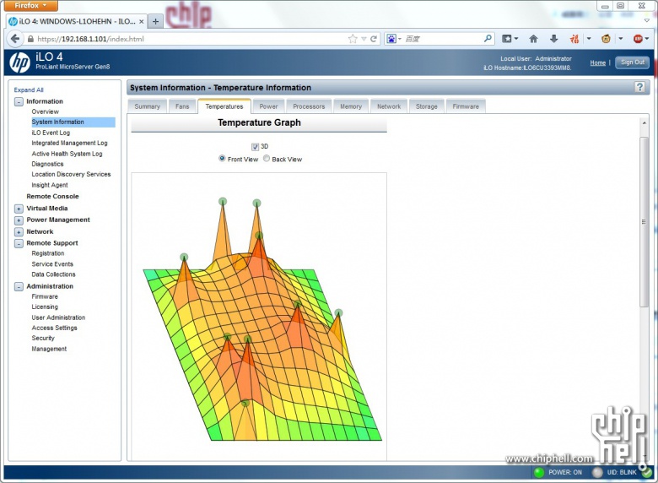Open User Administration item

[x=58, y=317]
